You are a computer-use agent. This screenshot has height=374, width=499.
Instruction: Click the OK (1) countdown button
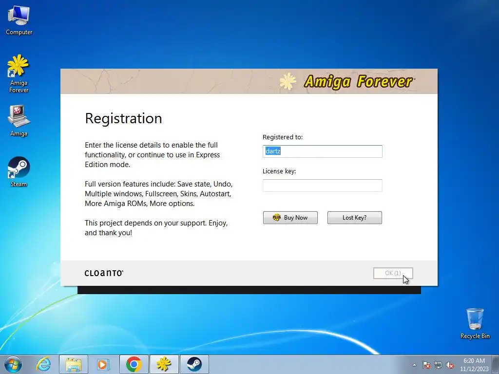coord(393,273)
